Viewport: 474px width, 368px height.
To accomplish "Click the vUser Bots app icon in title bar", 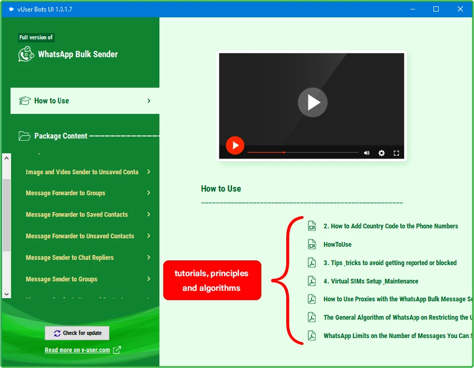I will tap(11, 9).
